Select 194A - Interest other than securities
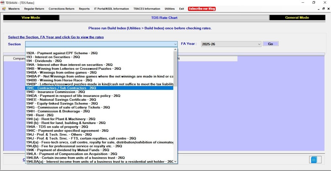Screen dimensions: 331x171 pyautogui.click(x=99, y=65)
